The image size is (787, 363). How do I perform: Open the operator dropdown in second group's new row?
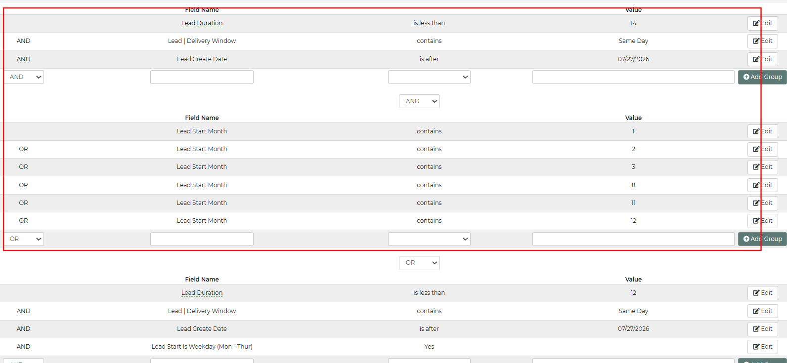[x=429, y=239]
